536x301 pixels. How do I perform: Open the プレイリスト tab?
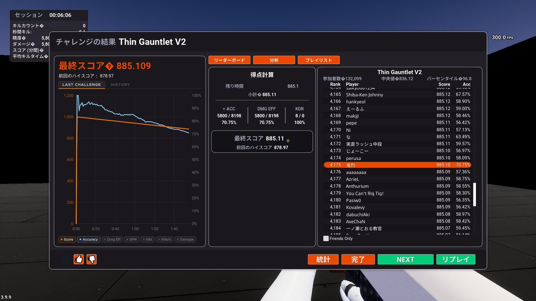pos(319,60)
